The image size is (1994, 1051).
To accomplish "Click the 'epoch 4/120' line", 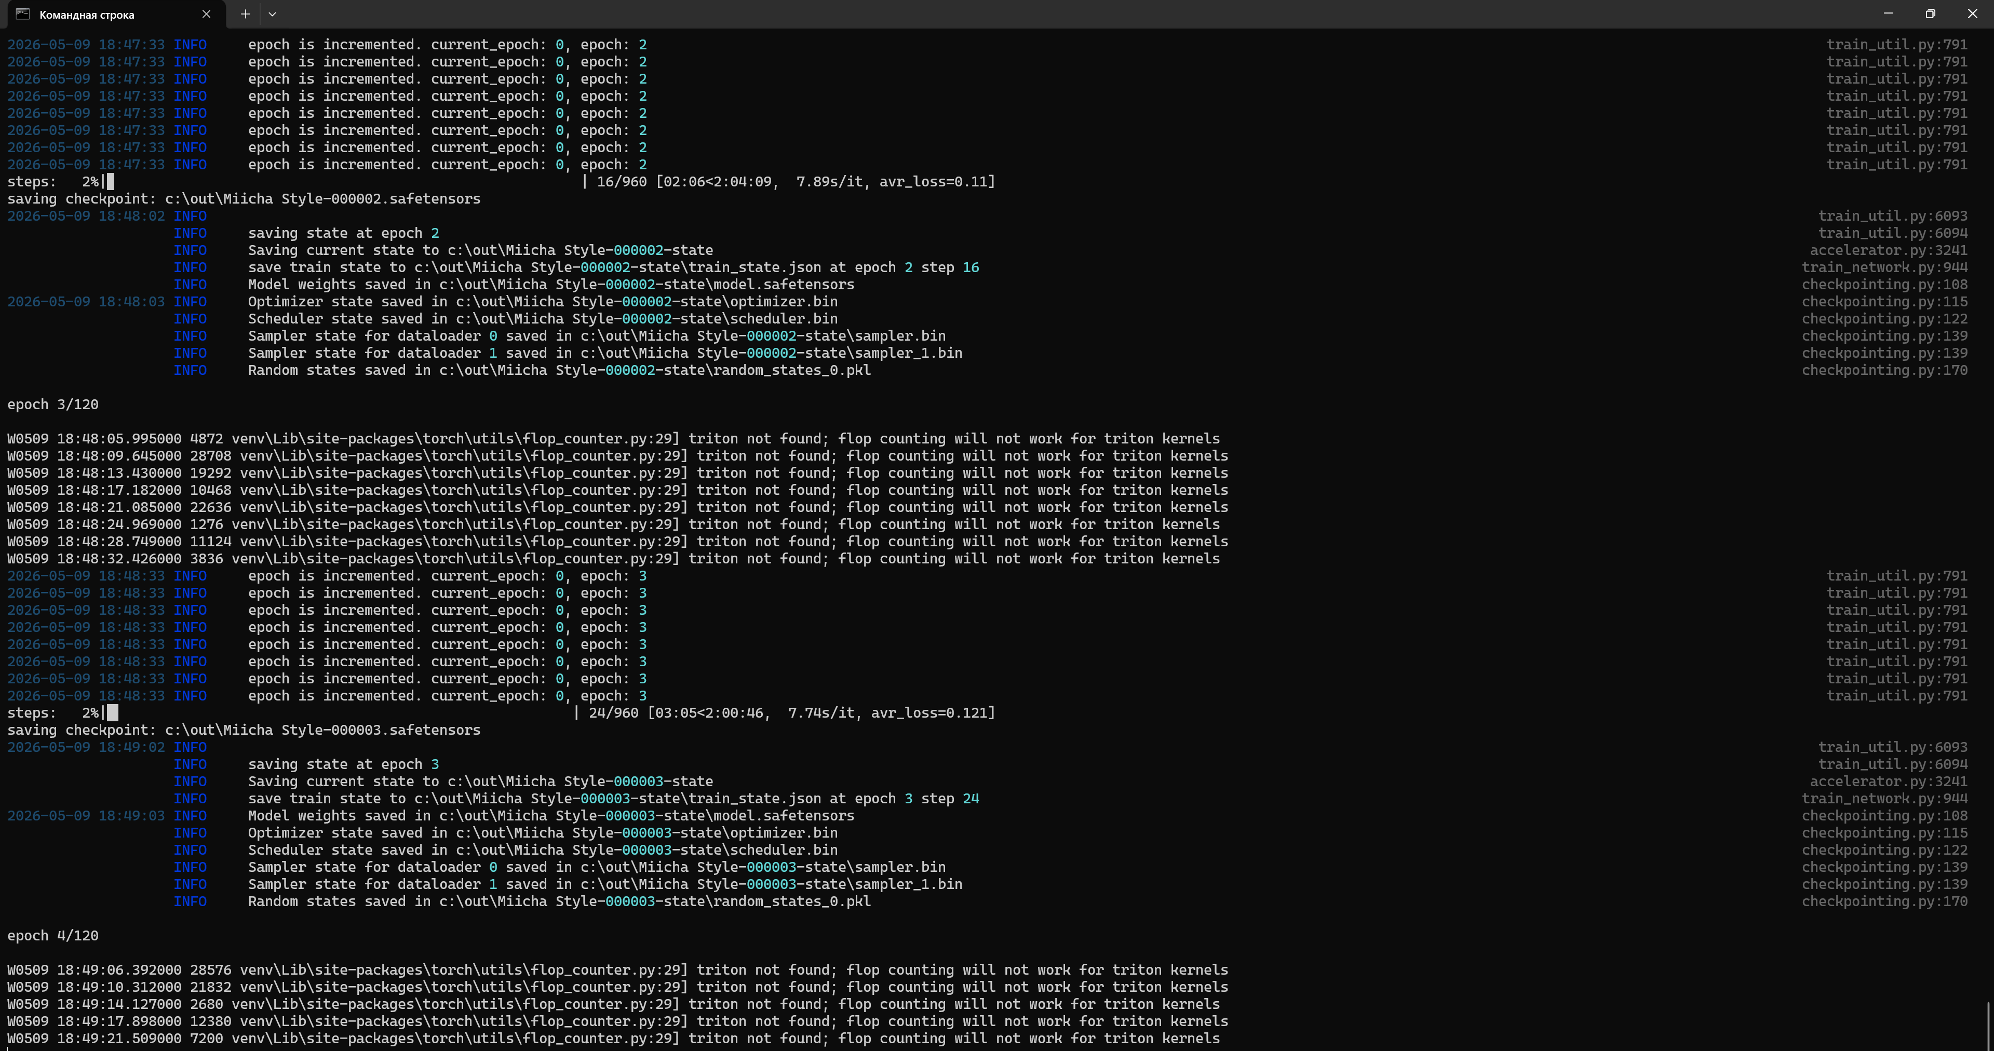I will 52,935.
